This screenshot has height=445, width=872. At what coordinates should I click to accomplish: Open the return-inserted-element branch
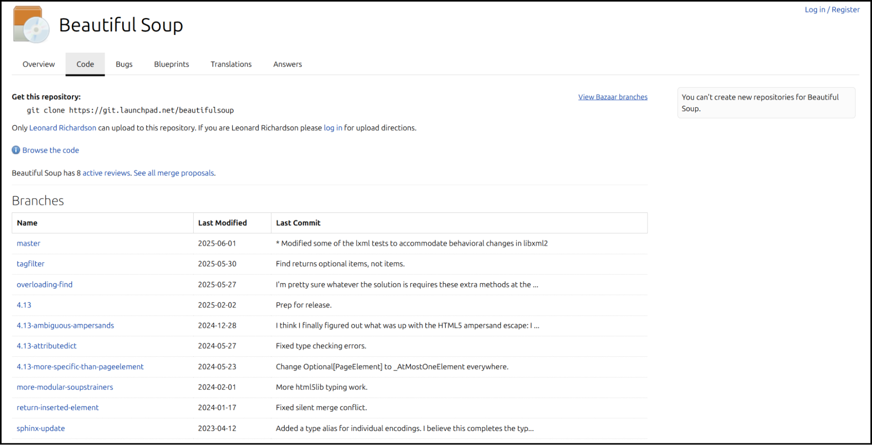[x=58, y=407]
